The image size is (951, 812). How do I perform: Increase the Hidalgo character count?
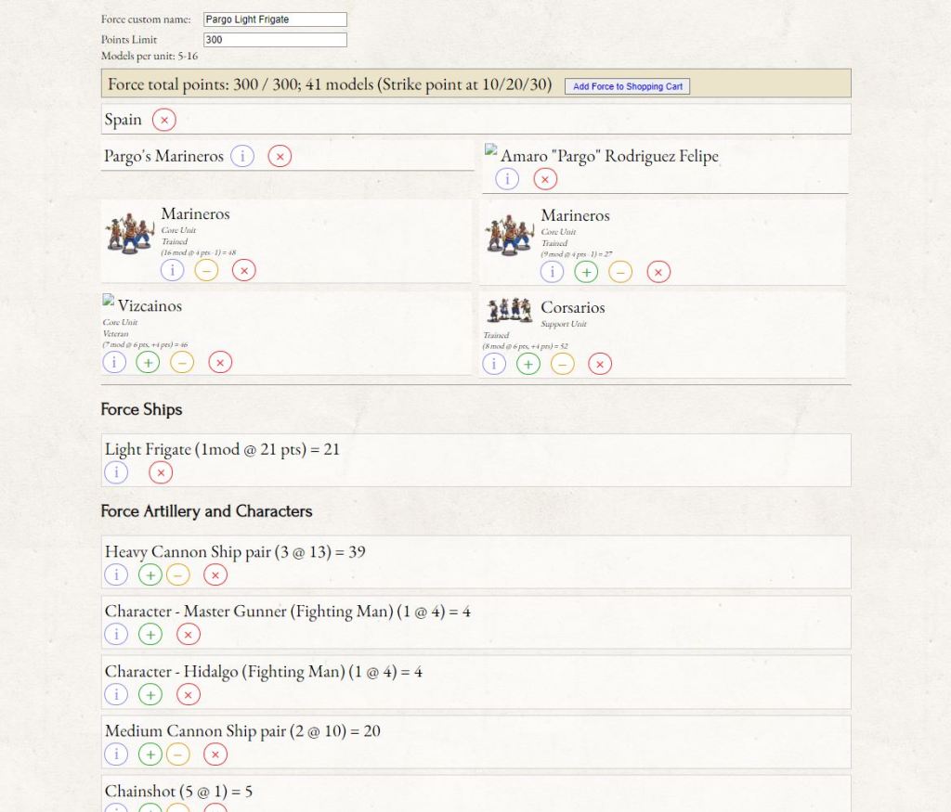coord(150,693)
